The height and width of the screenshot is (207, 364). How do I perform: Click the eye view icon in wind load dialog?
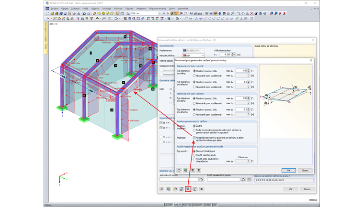[202, 189]
